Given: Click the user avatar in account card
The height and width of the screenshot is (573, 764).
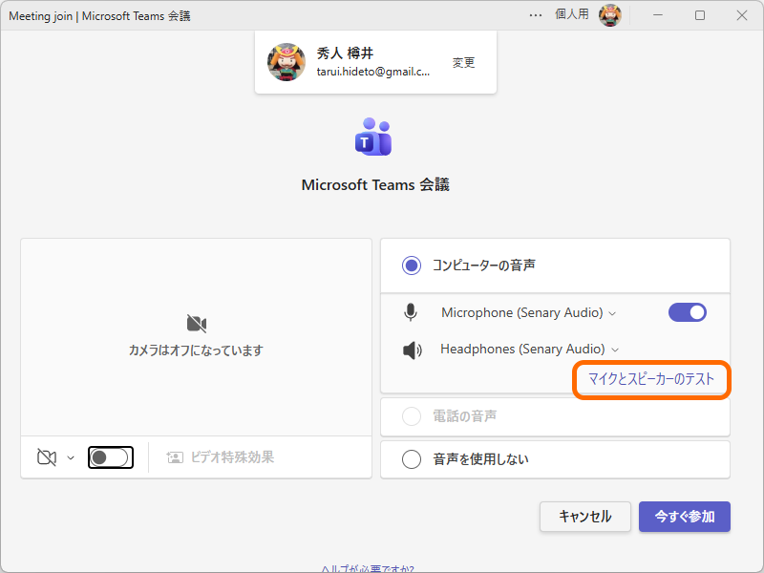Looking at the screenshot, I should (x=286, y=62).
